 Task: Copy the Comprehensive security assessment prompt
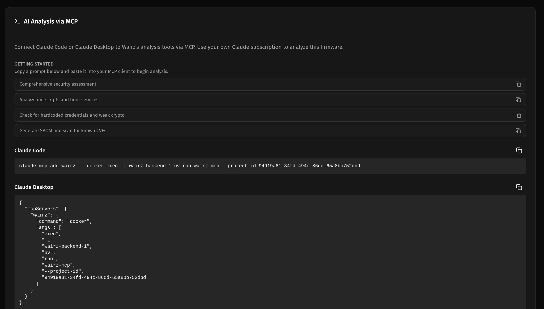click(x=518, y=84)
